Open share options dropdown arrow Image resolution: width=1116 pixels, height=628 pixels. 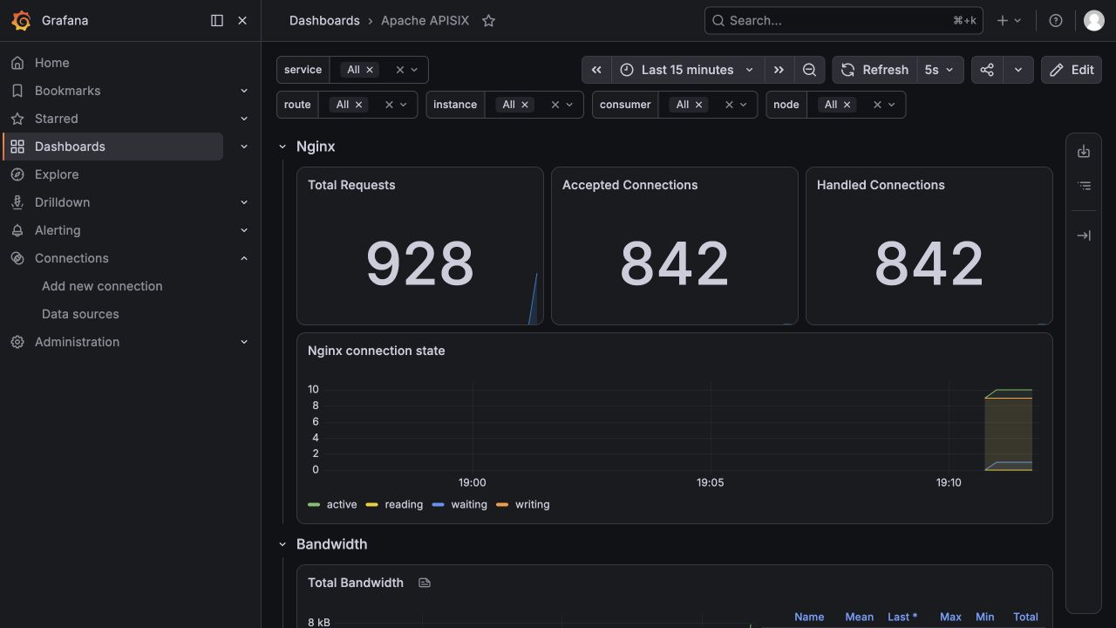(x=1018, y=70)
